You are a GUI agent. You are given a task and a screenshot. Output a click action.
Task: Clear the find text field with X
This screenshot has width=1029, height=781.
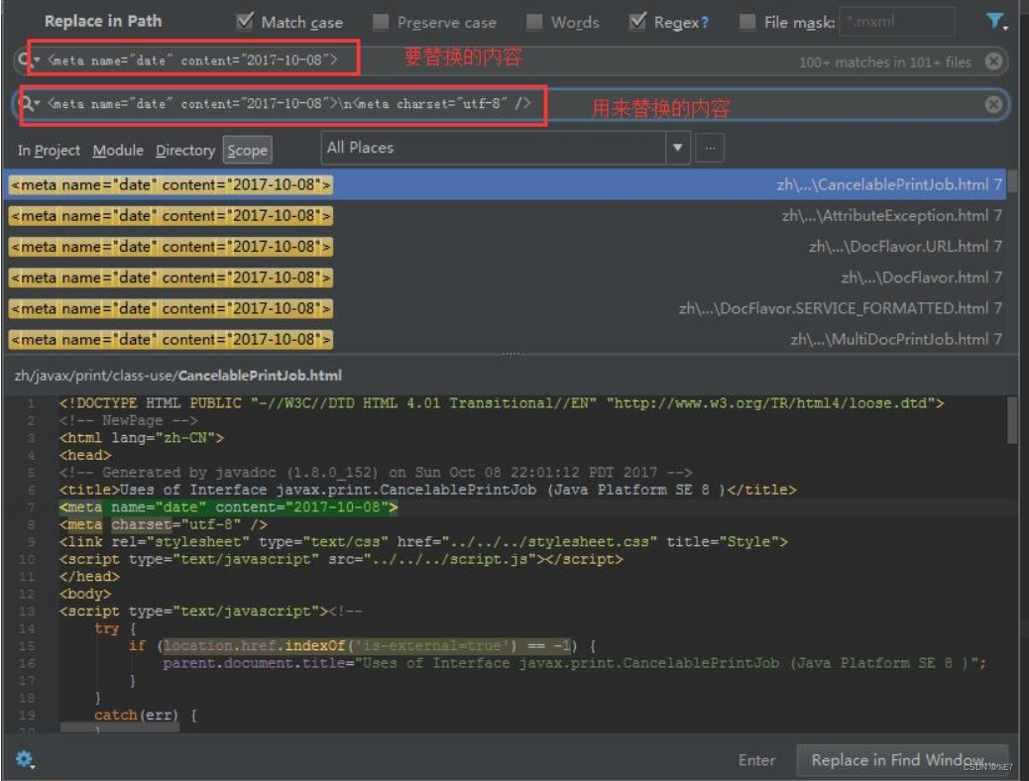coord(993,61)
